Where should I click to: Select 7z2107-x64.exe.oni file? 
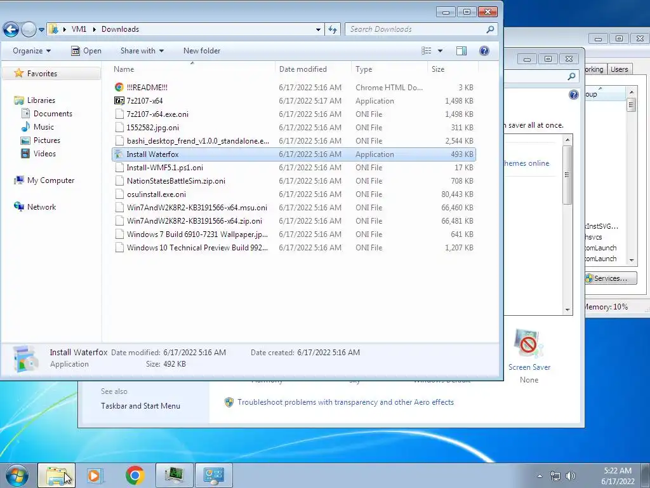pos(294,114)
